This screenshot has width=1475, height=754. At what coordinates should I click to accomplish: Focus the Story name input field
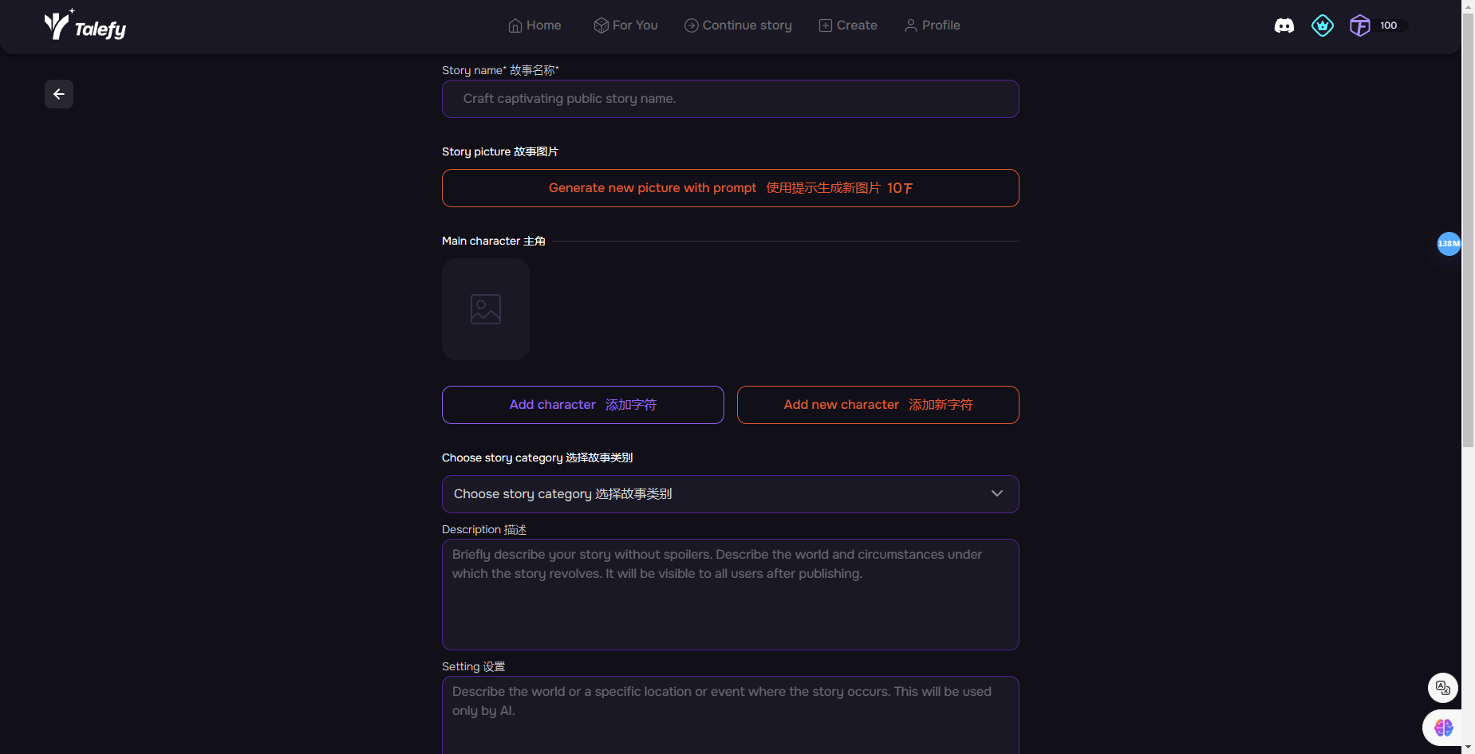(x=730, y=99)
